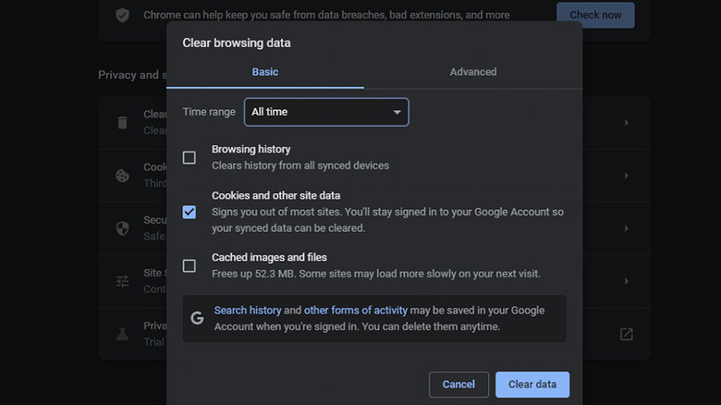Uncheck Cookies and other site data
721x405 pixels.
189,212
